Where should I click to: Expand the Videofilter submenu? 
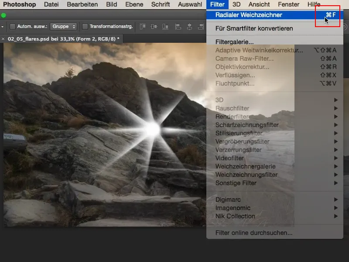tap(275, 158)
